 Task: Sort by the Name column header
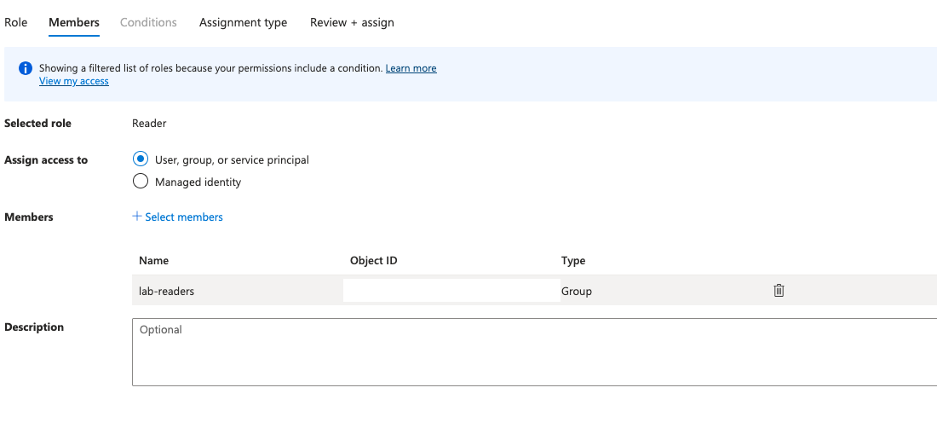point(153,261)
